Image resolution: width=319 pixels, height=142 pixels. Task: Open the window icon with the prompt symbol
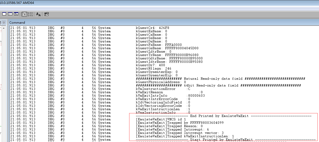16,14
